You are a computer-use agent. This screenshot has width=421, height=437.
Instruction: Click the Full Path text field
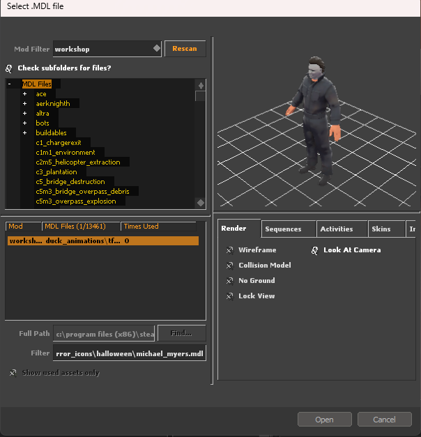[x=104, y=334]
